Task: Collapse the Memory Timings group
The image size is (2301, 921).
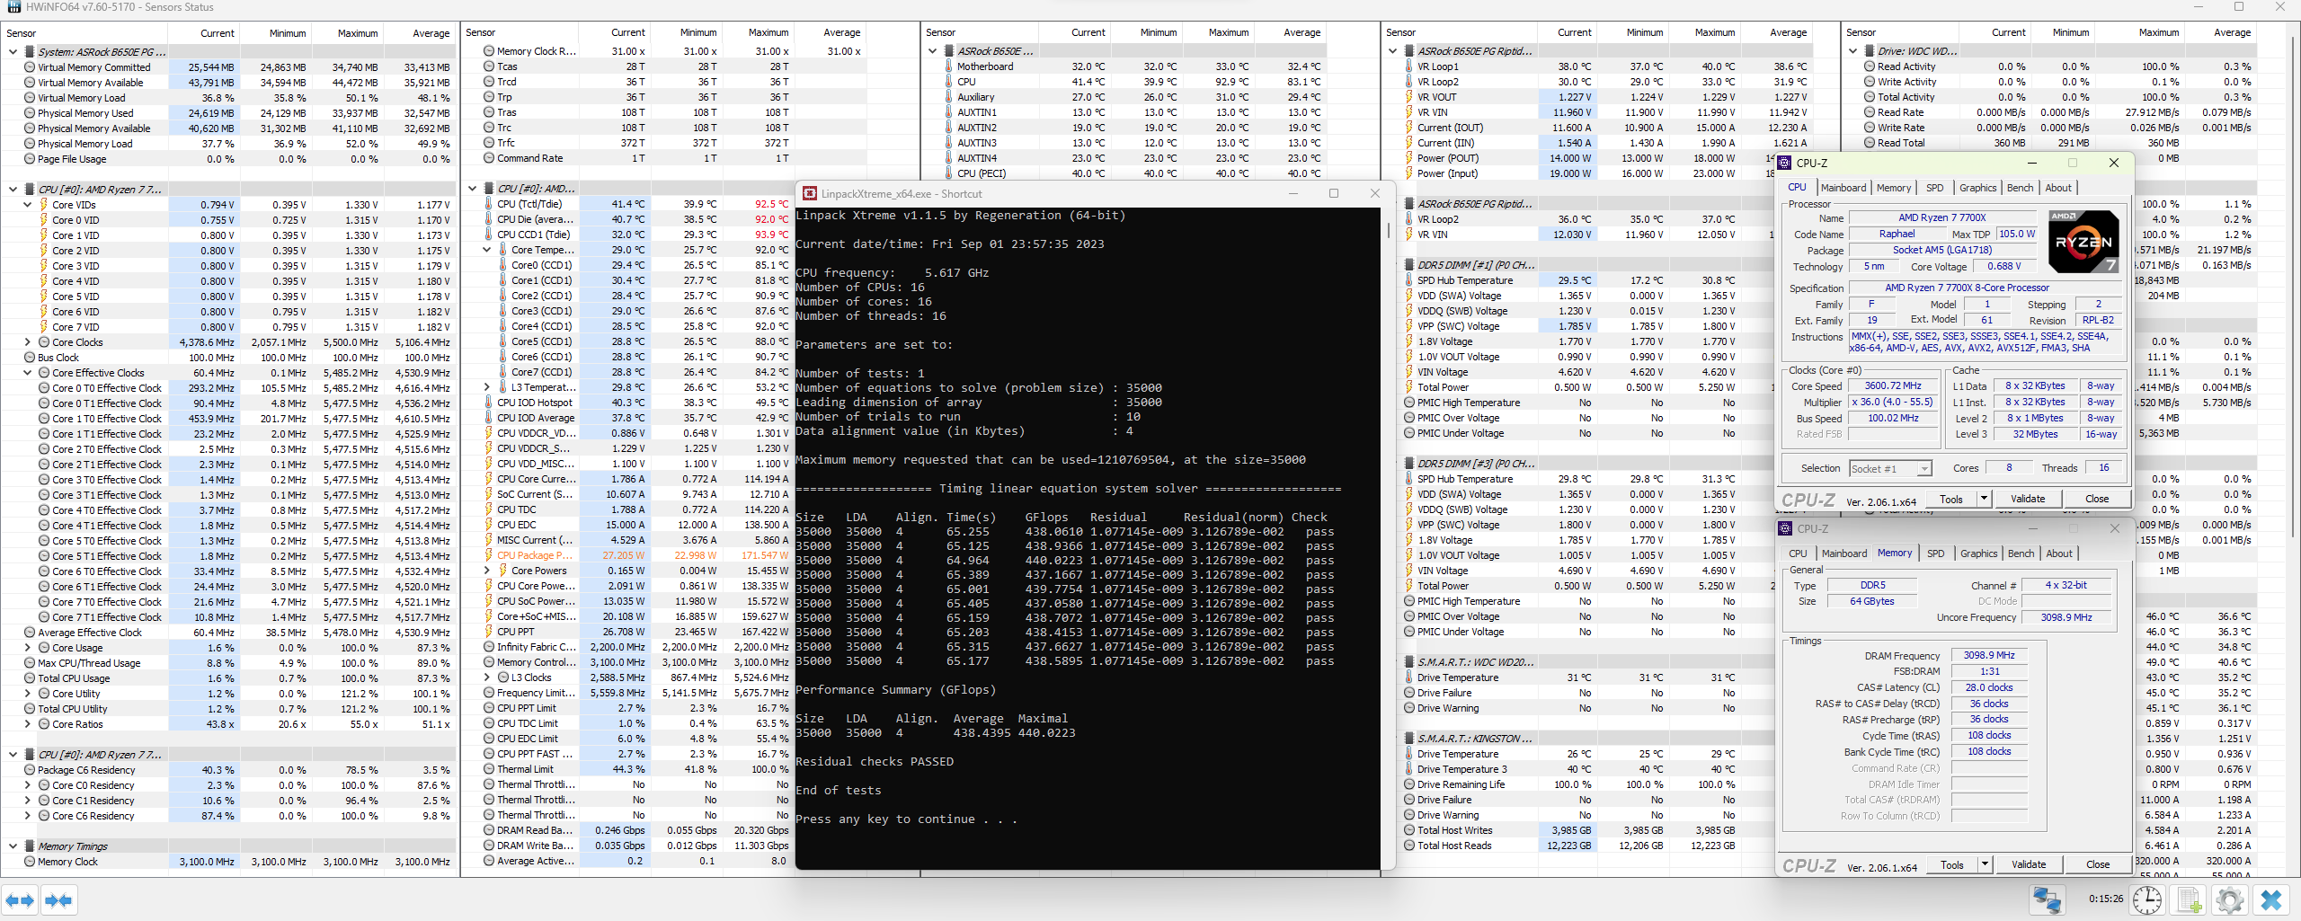Action: tap(13, 846)
